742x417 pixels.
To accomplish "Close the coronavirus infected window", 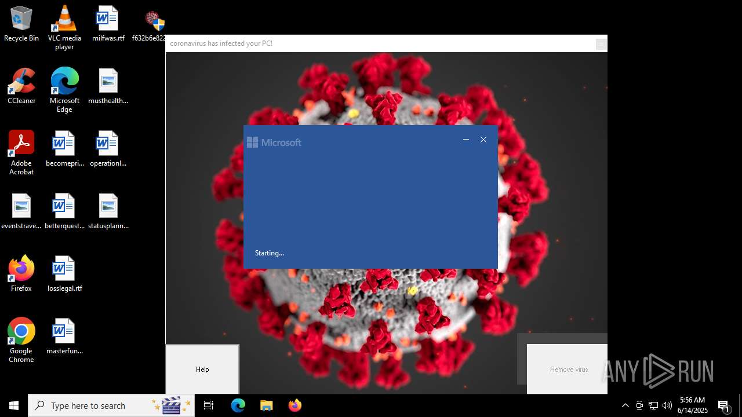I will pos(601,43).
